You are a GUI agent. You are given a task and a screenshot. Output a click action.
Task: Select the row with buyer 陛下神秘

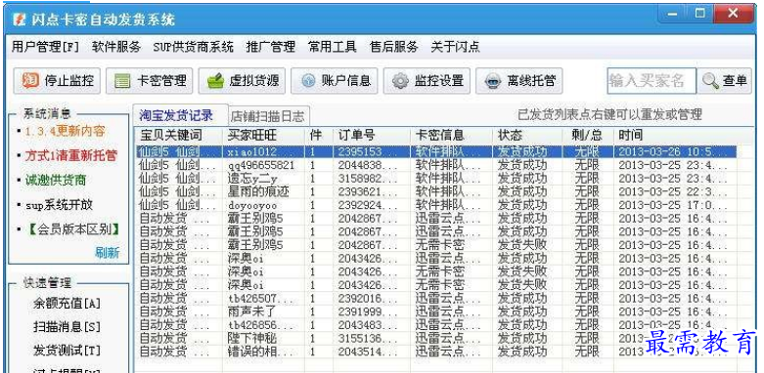pyautogui.click(x=435, y=338)
